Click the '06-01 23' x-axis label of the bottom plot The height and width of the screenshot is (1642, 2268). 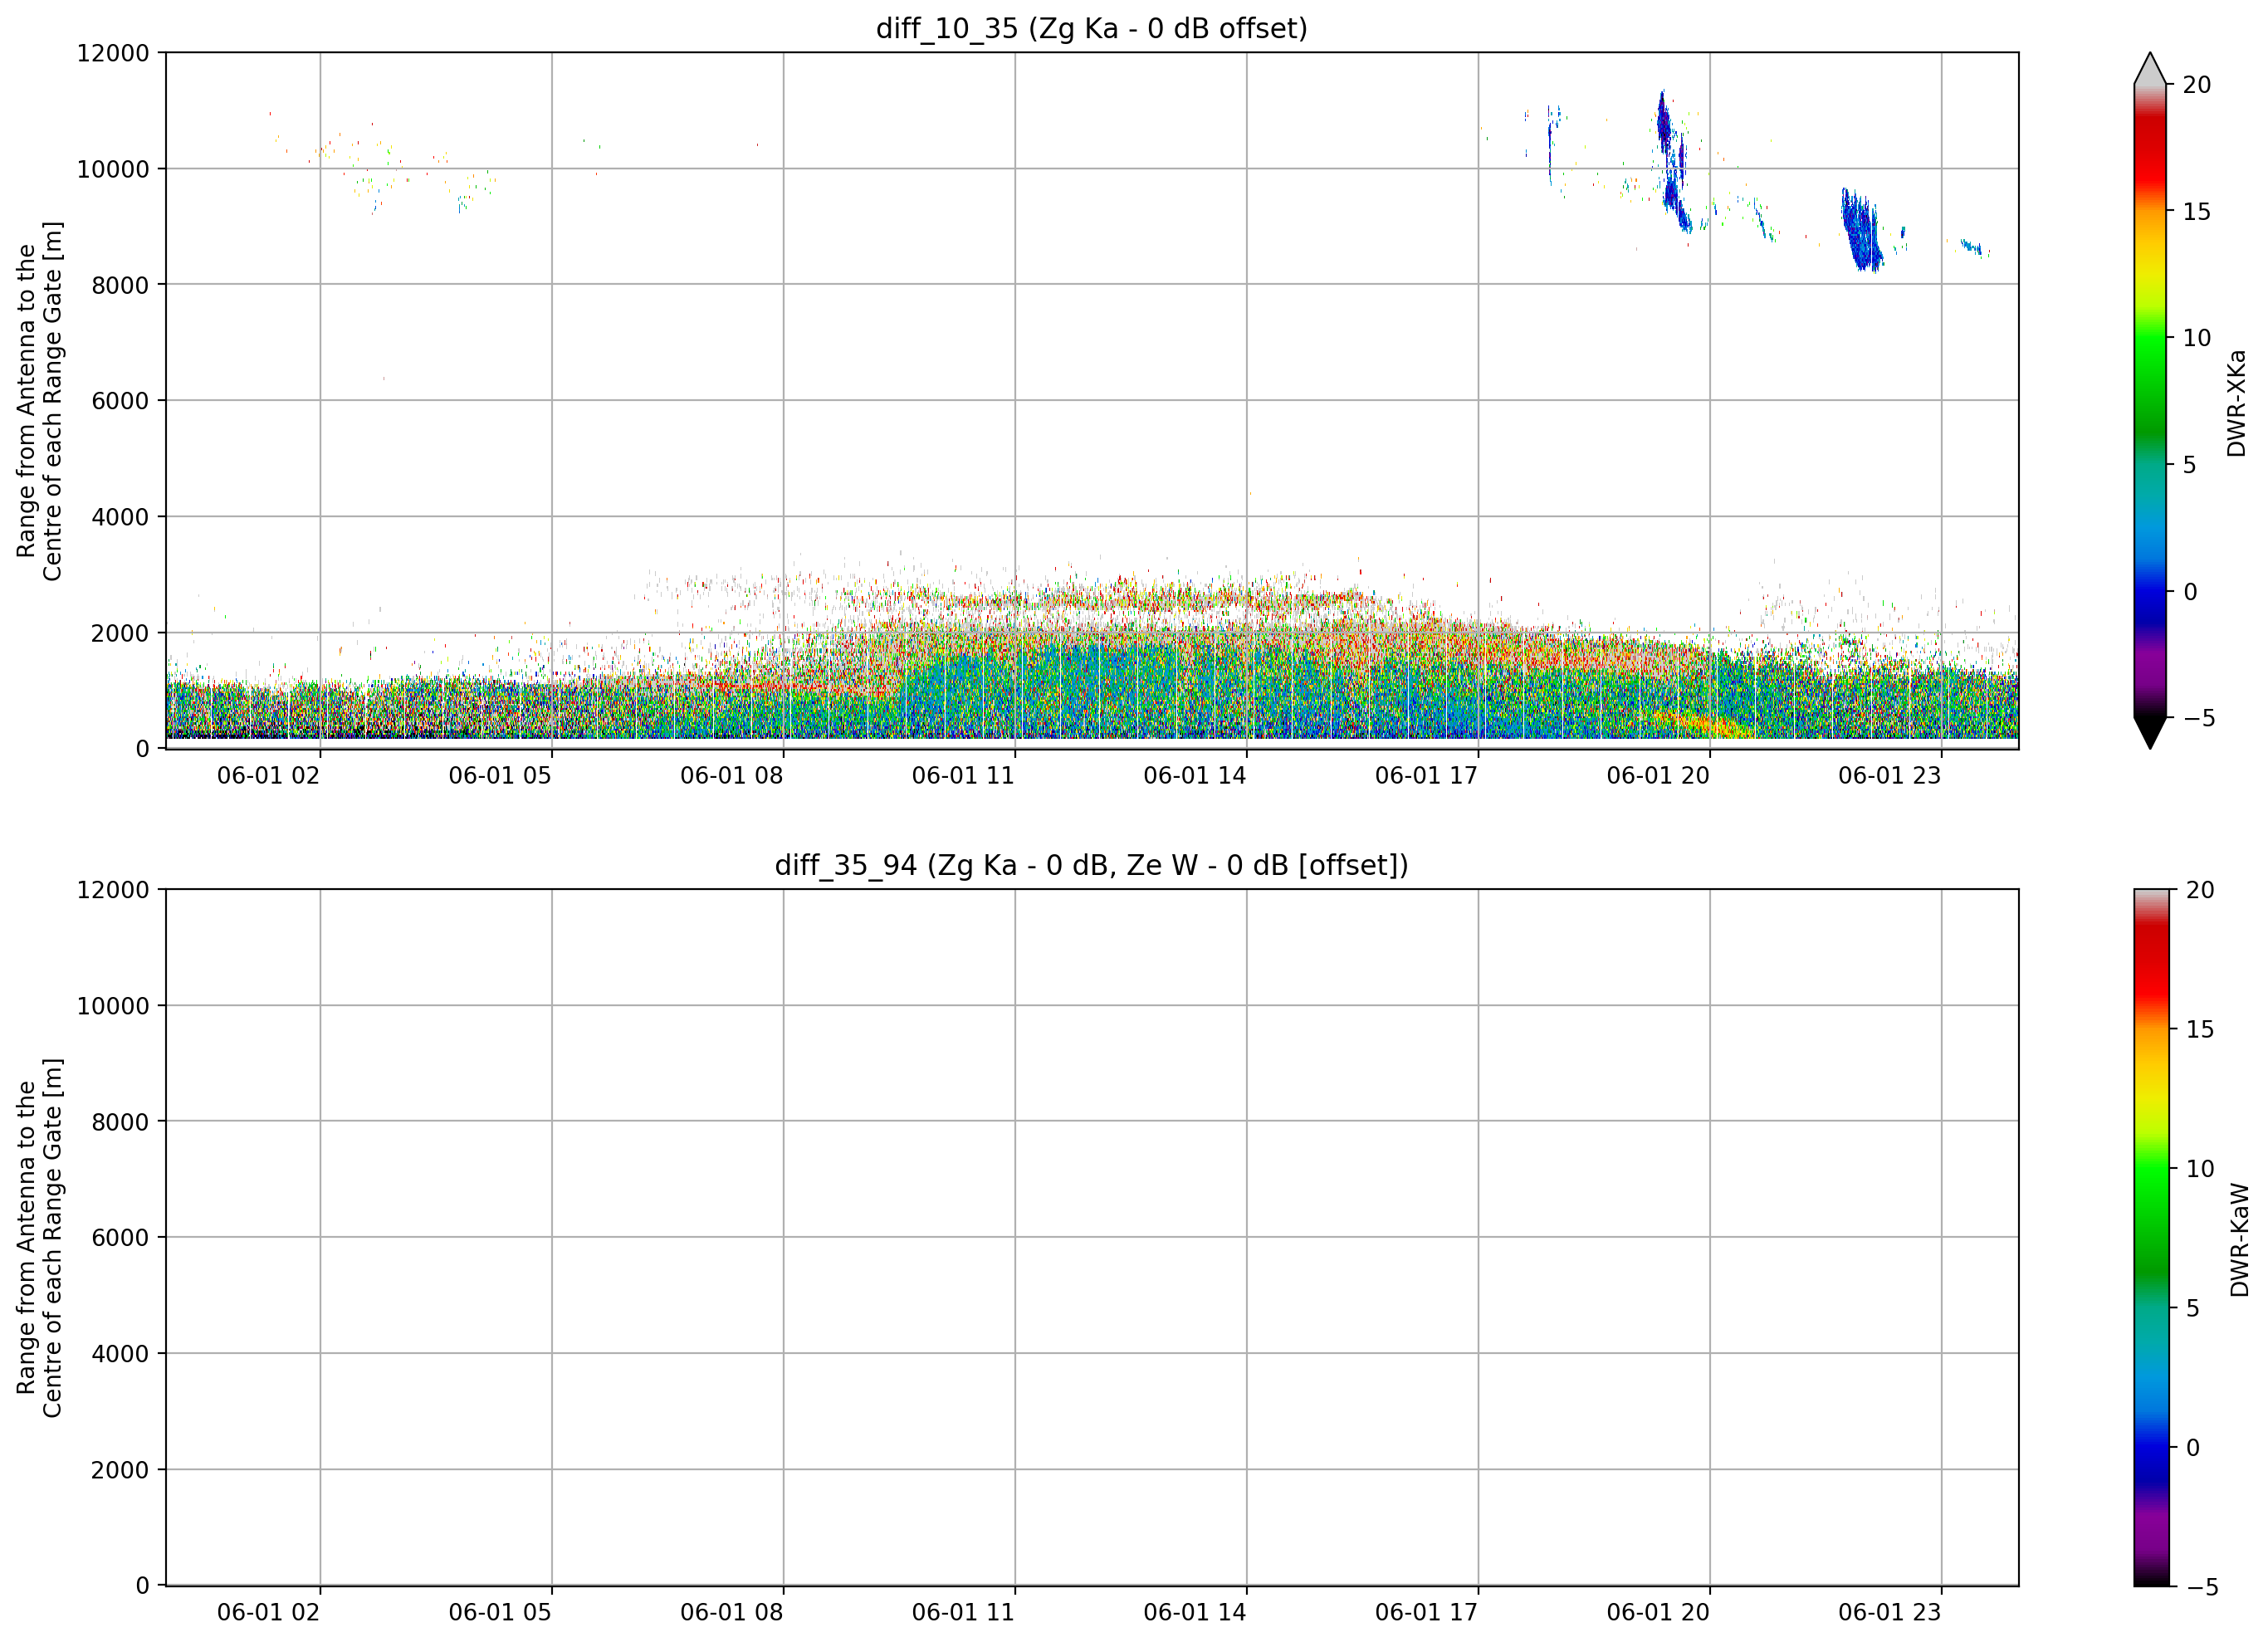tap(1889, 1612)
